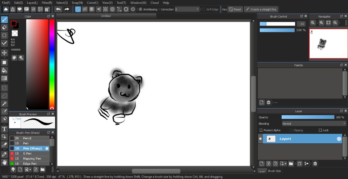This screenshot has width=348, height=179.
Task: Enable the layer Lock checkbox
Action: pyautogui.click(x=320, y=130)
